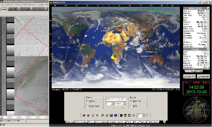The image size is (212, 127).
Task: Click the camera screenshot icon in Orbitron toolbar
Action: [x=88, y=115]
